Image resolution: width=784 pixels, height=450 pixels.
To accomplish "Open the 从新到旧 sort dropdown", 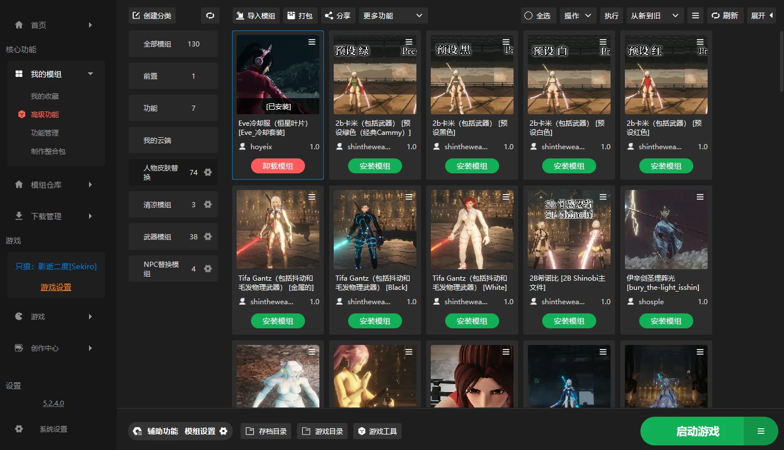I will point(655,15).
